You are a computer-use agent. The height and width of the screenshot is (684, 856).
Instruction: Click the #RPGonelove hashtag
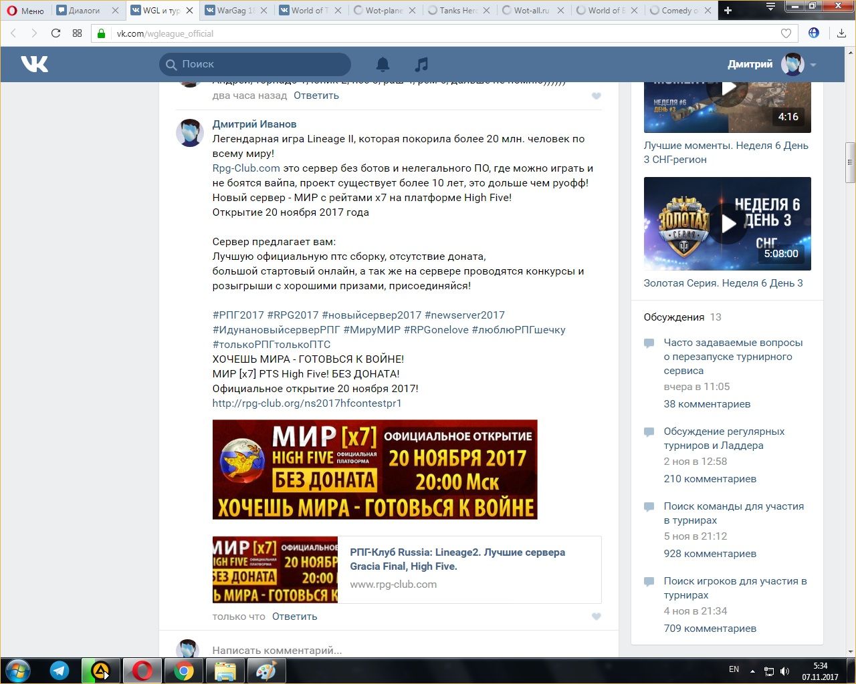click(436, 330)
